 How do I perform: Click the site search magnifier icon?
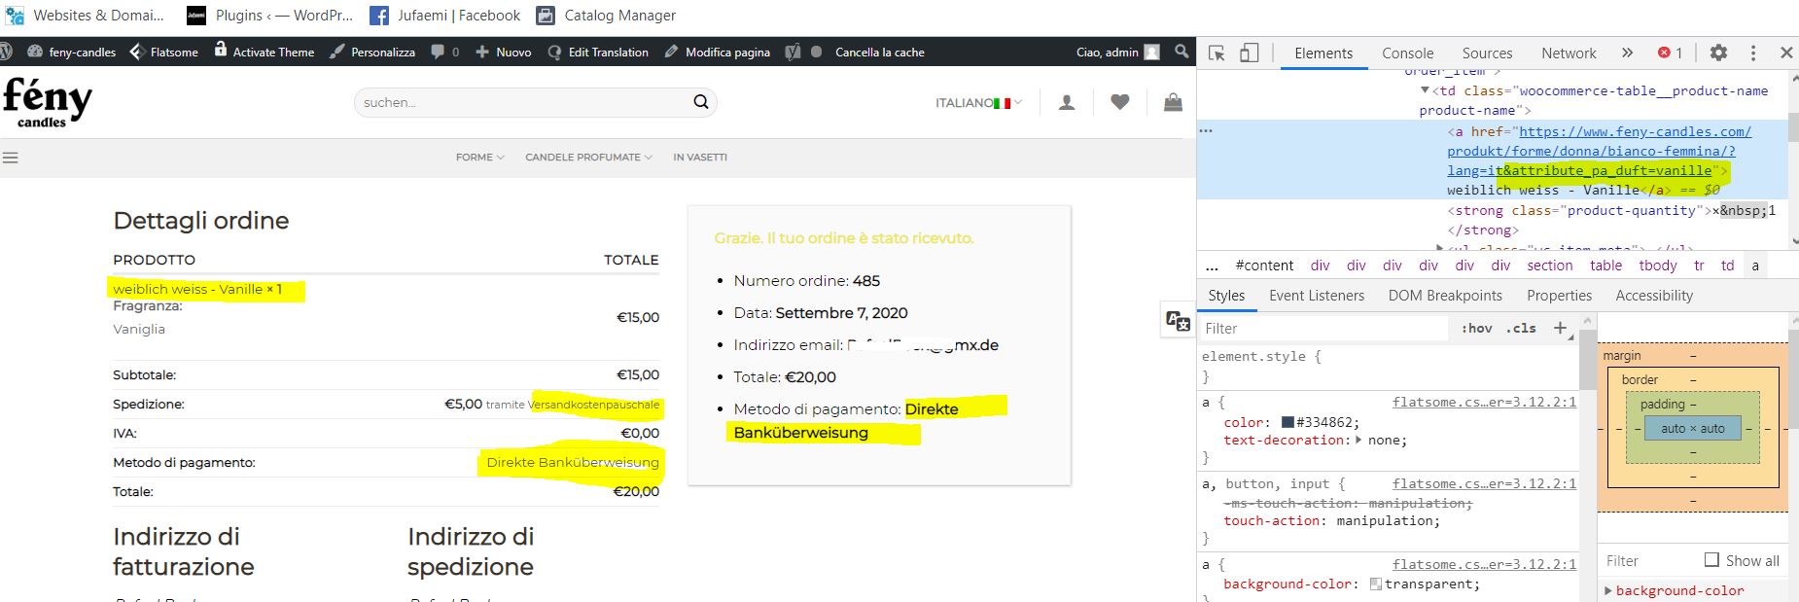[701, 102]
